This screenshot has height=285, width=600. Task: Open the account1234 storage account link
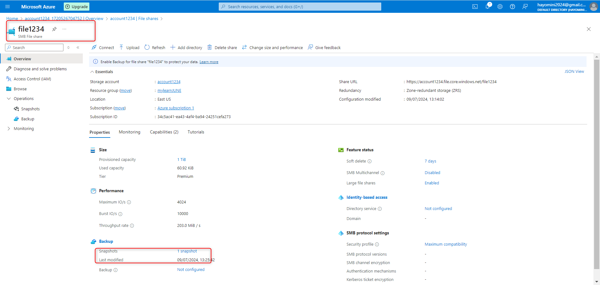(x=169, y=82)
